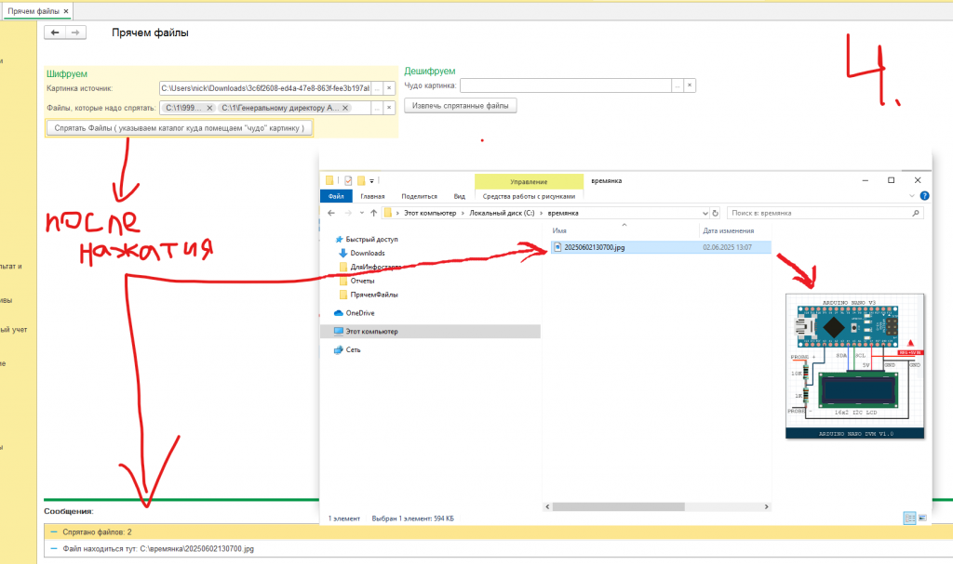Viewport: 953px width, 564px height.
Task: Clear the Чудо картинка field
Action: (690, 85)
